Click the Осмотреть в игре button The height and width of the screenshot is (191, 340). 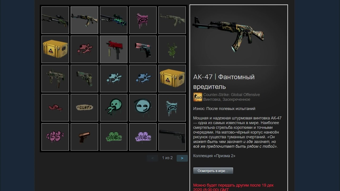tap(213, 171)
